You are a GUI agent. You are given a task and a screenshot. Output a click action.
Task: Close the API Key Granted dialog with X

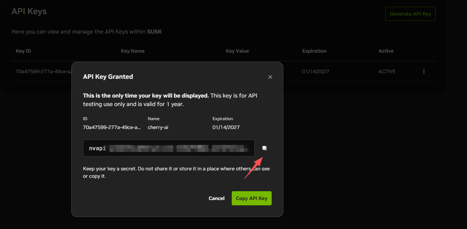click(270, 77)
